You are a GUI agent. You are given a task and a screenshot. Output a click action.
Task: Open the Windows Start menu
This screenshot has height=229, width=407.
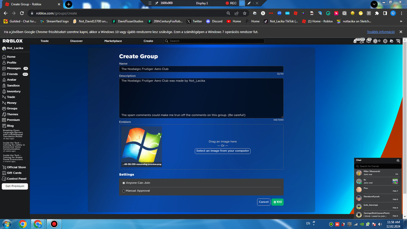[x=6, y=224]
